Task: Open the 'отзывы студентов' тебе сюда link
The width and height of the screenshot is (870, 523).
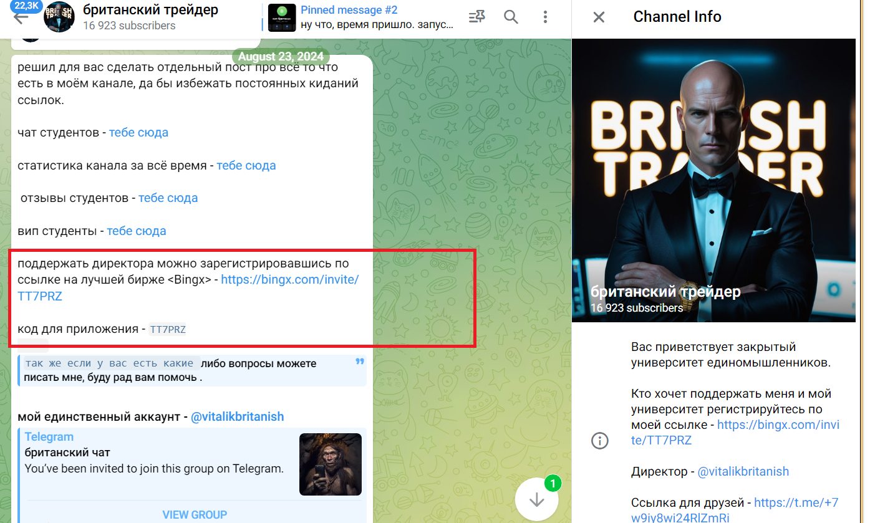Action: [x=168, y=198]
